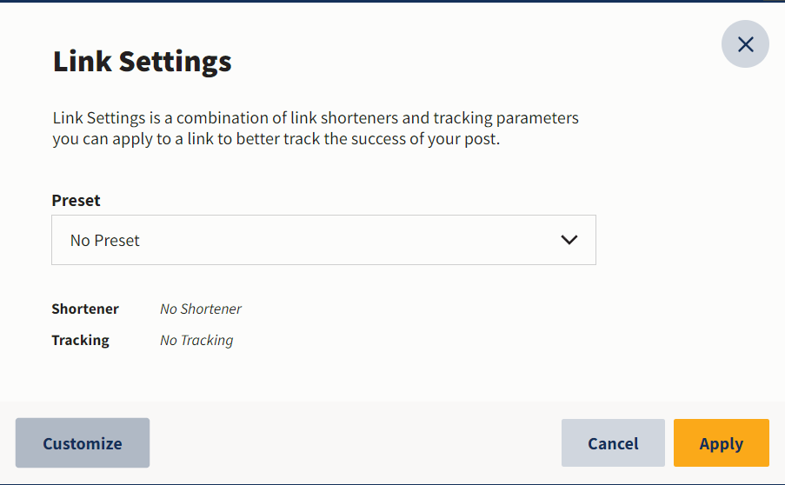Click description line beginning 'Link Settings is a combination'
Viewport: 785px width, 485px height.
click(316, 118)
